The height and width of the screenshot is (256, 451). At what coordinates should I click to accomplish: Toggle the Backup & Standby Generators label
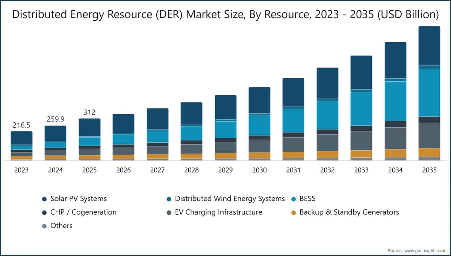point(349,212)
